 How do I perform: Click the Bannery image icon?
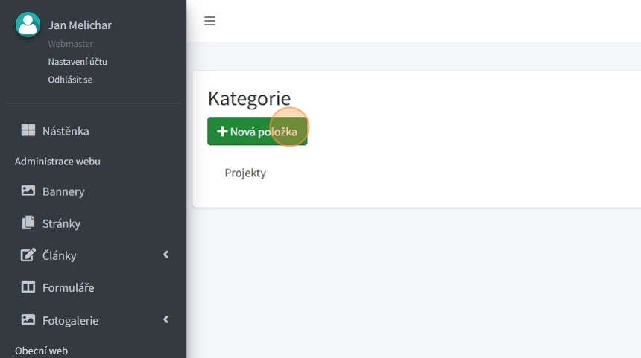tap(28, 191)
